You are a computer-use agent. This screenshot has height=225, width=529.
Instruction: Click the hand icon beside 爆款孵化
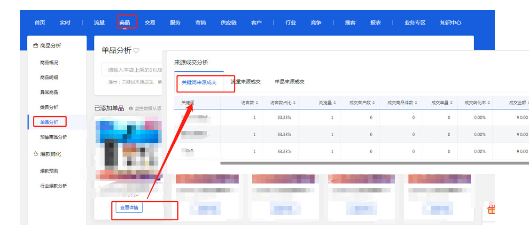click(35, 154)
